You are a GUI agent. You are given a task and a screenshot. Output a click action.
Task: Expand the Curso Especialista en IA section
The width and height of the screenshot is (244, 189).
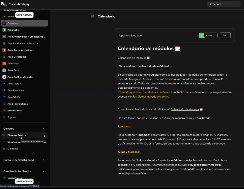43,160
